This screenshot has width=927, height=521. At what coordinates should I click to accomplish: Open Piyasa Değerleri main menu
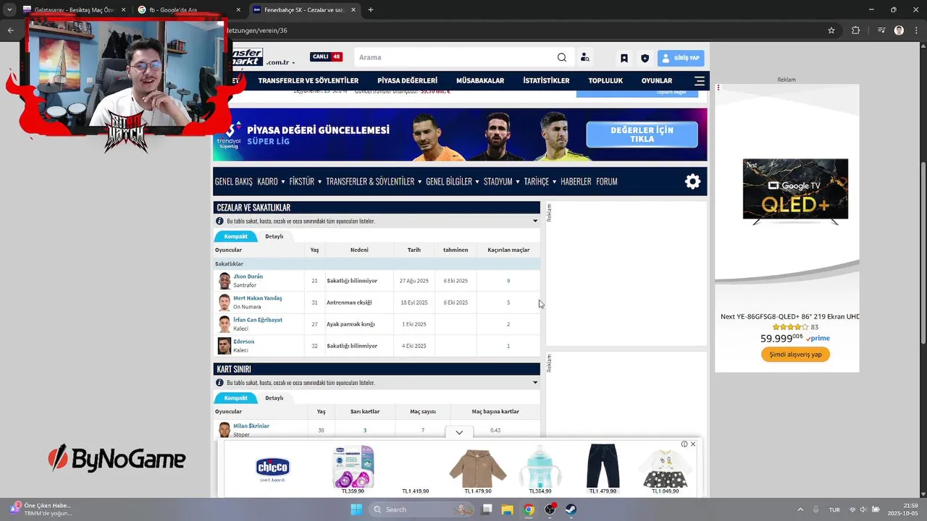coord(407,80)
